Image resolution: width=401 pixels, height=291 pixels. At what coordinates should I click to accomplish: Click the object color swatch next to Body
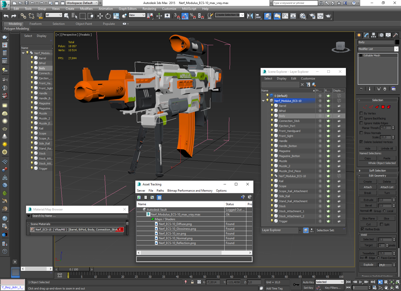click(x=397, y=42)
